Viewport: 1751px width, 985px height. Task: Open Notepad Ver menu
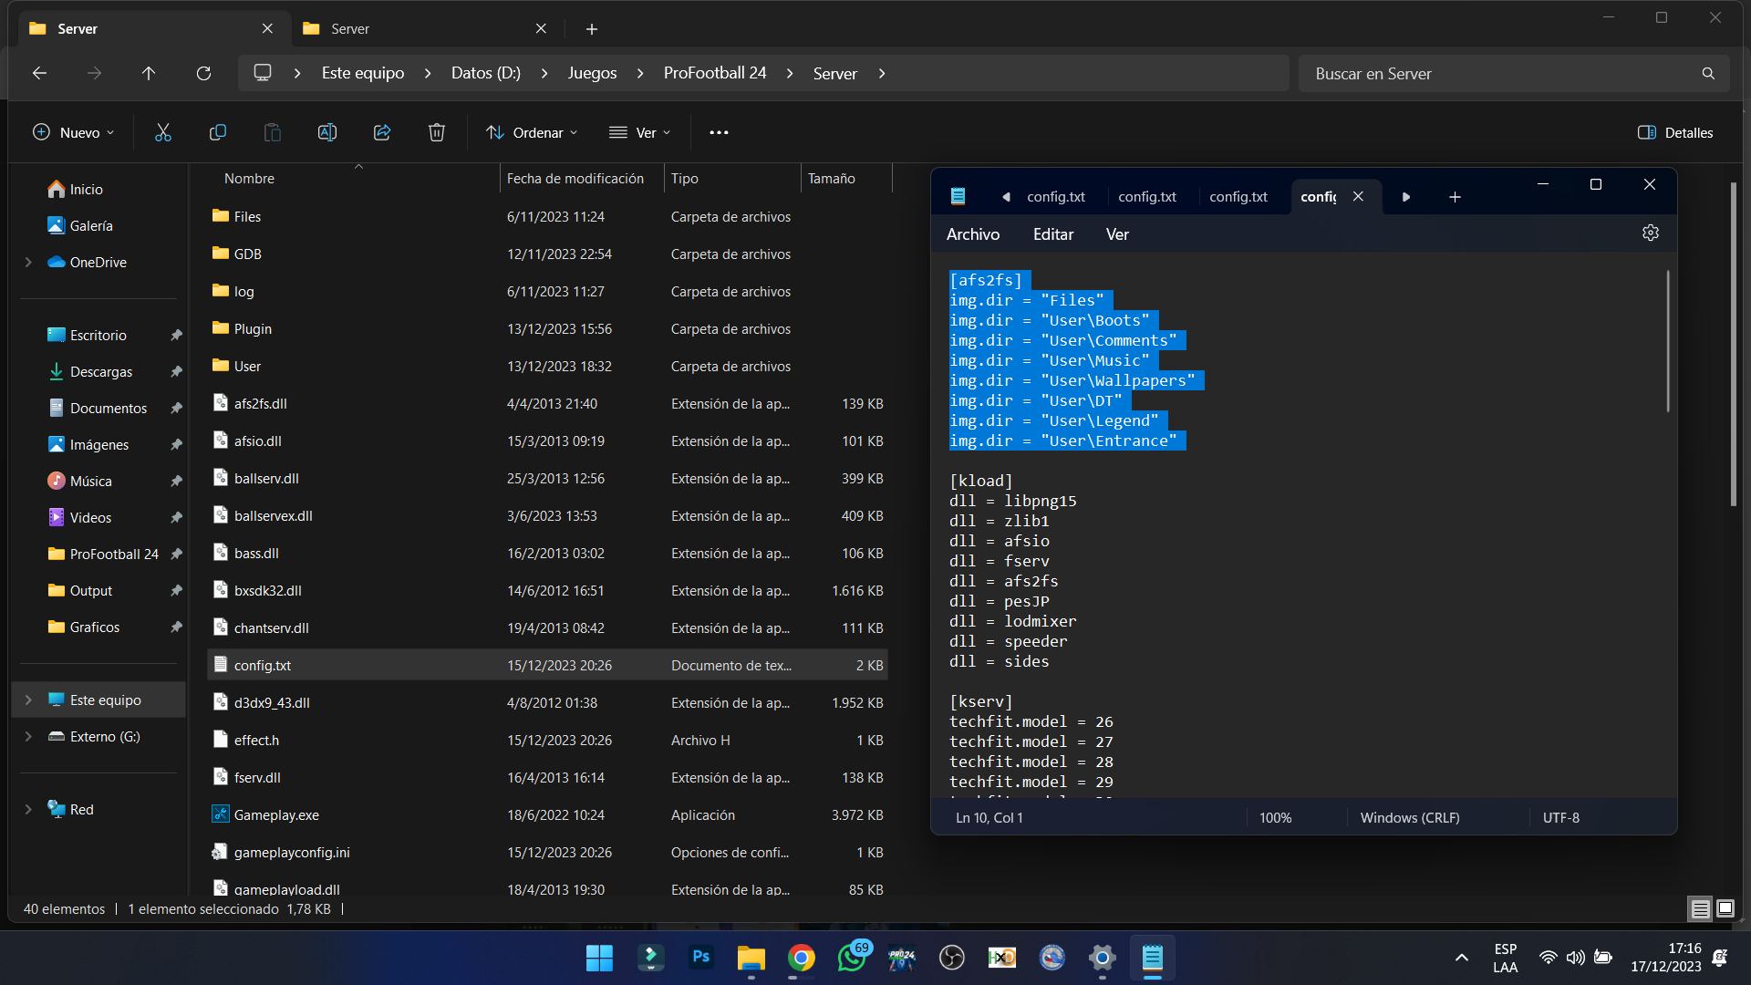coord(1117,234)
